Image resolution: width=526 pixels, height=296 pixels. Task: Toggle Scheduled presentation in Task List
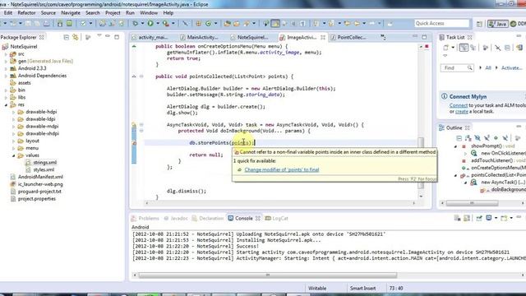tap(473, 48)
